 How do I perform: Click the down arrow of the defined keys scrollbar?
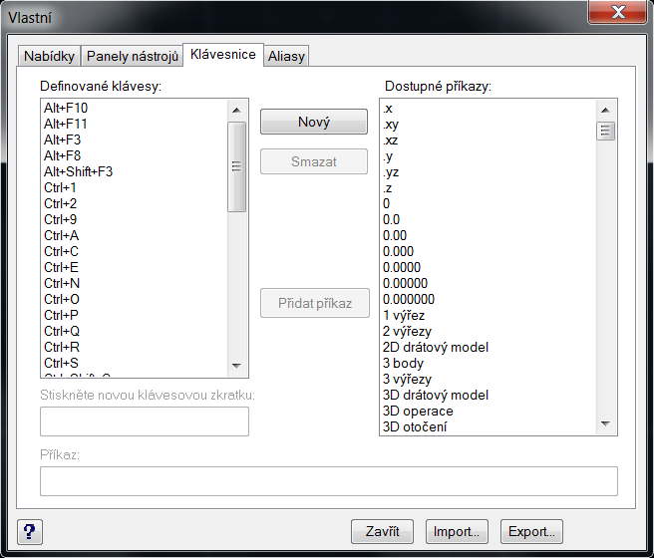tap(236, 366)
